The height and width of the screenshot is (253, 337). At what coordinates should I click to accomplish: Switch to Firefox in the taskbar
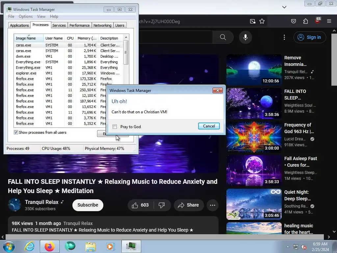49,246
